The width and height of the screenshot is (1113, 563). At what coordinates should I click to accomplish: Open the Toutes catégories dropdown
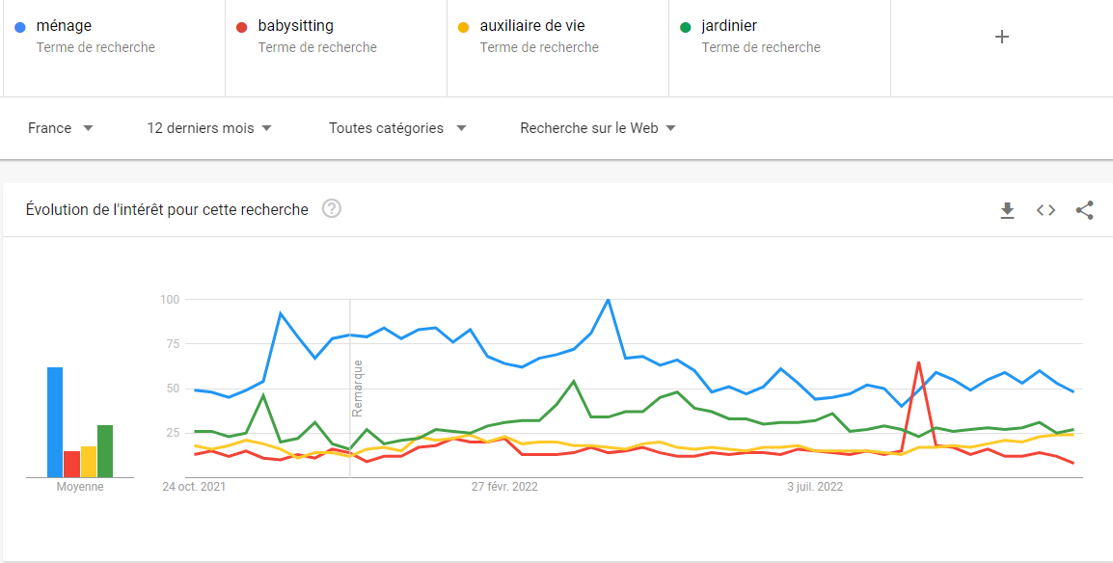[396, 128]
